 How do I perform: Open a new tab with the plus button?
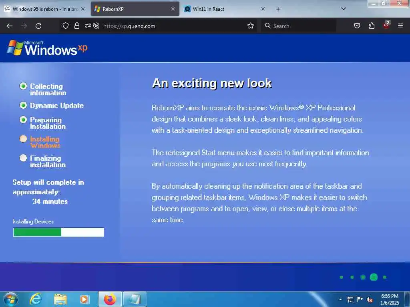coord(278,9)
